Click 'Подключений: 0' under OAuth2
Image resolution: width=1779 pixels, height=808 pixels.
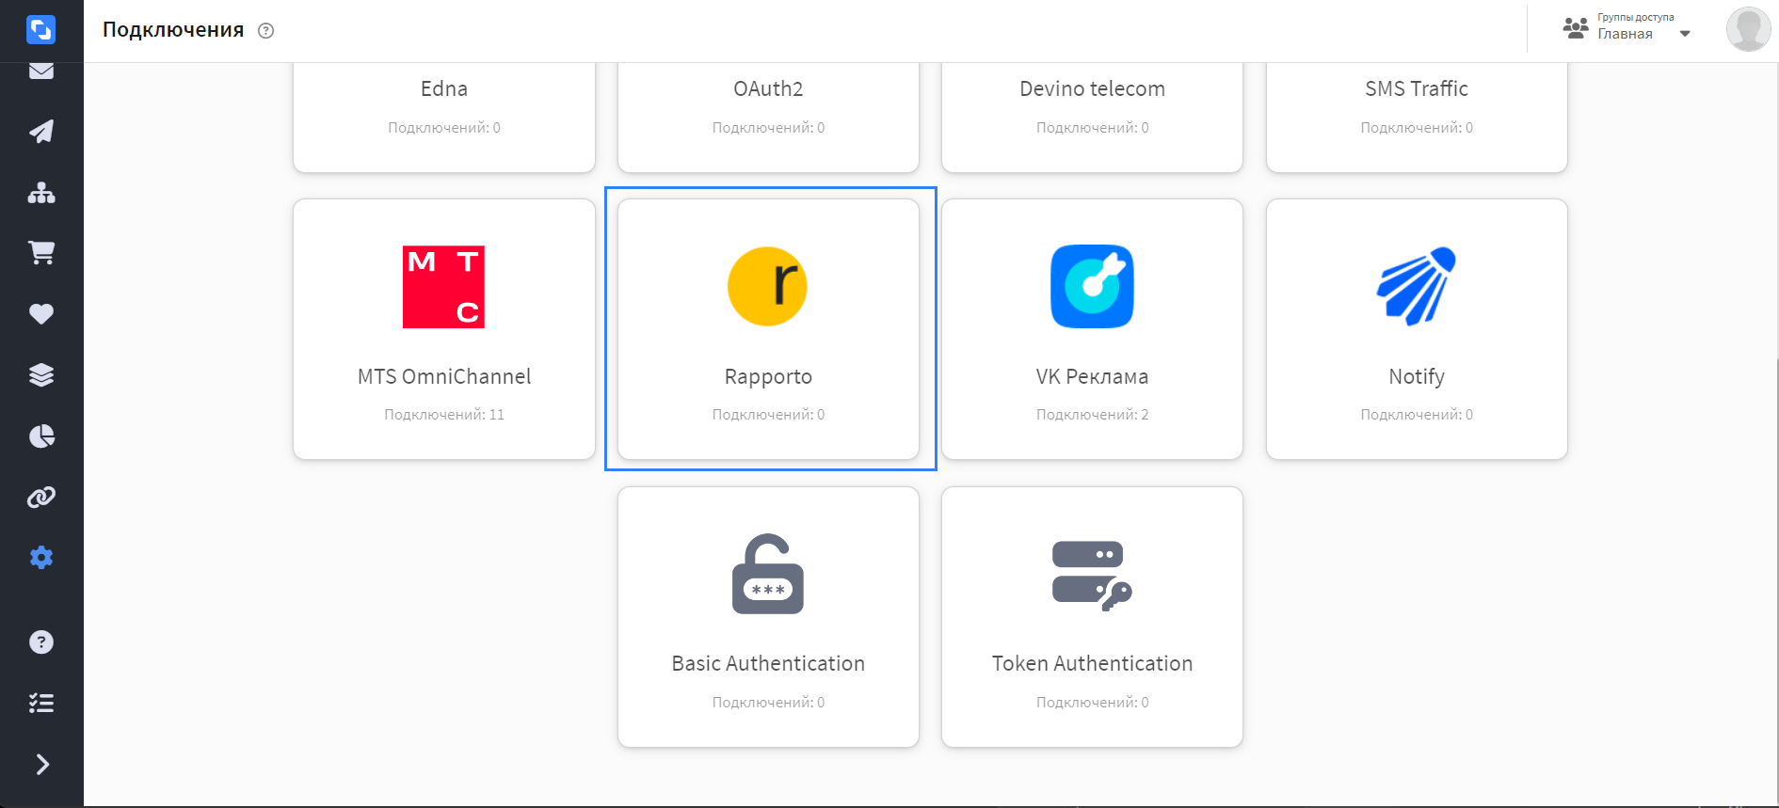click(768, 128)
